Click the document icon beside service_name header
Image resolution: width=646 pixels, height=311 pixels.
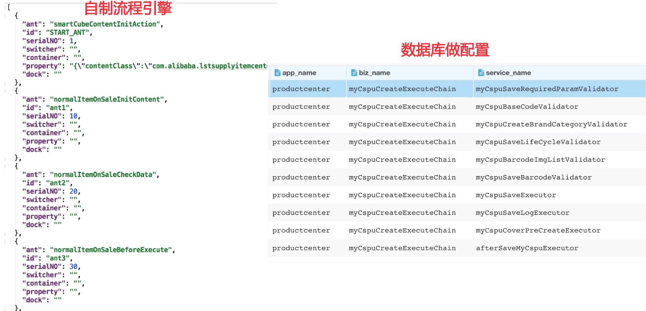coord(481,73)
